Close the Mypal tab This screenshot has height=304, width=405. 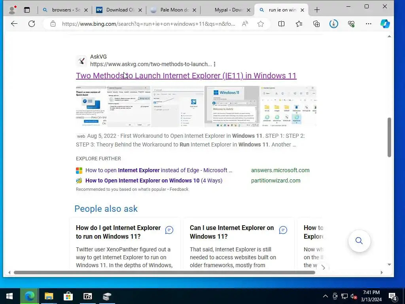(x=248, y=10)
